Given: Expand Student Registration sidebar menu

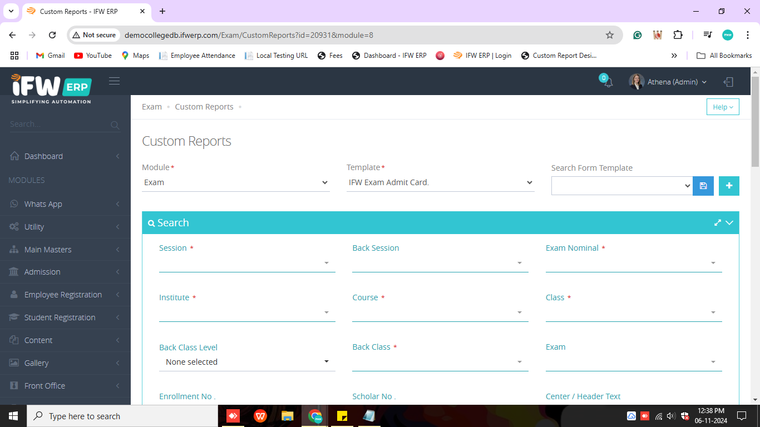Looking at the screenshot, I should click(x=65, y=317).
